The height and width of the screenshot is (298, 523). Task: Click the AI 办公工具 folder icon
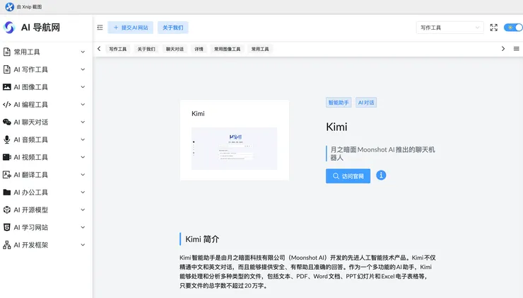pyautogui.click(x=6, y=192)
